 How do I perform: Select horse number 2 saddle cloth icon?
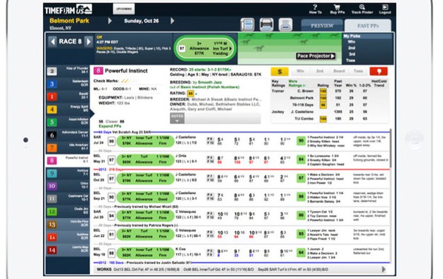pos(52,71)
